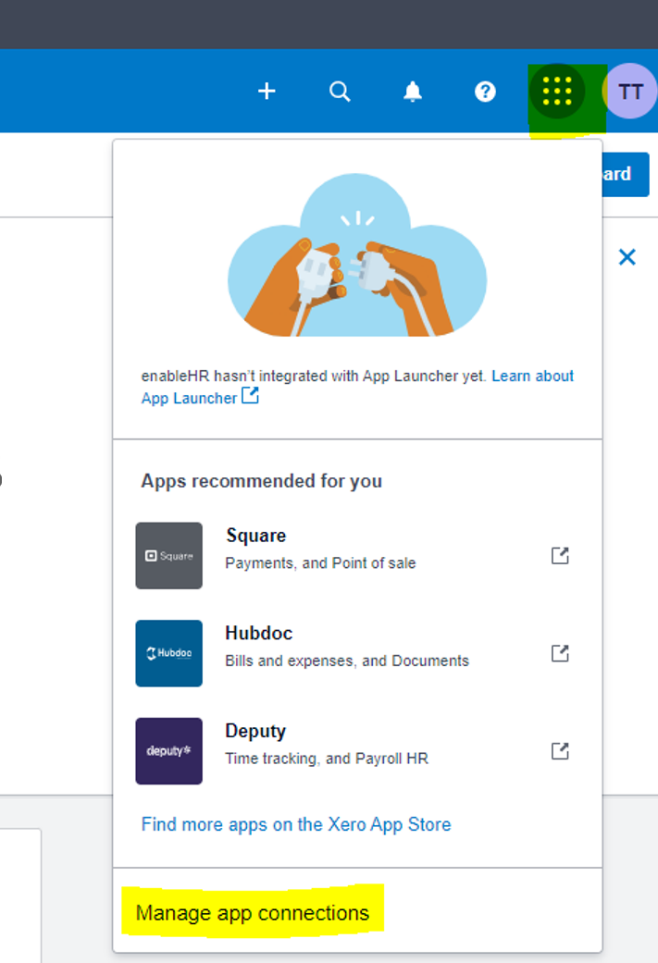The width and height of the screenshot is (658, 963).
Task: Click the Deputy app logo tile
Action: 169,751
